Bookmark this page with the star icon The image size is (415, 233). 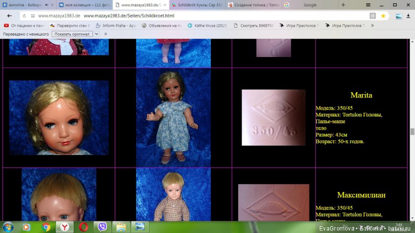click(x=383, y=16)
